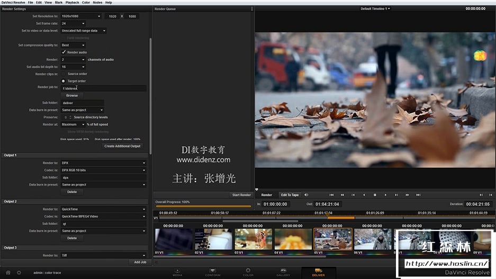The image size is (496, 279).
Task: Open the Gallery page icon
Action: pyautogui.click(x=283, y=272)
